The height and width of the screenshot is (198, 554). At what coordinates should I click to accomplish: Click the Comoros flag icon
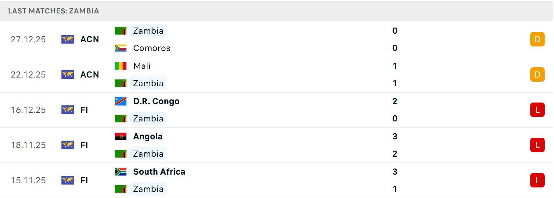[x=120, y=48]
